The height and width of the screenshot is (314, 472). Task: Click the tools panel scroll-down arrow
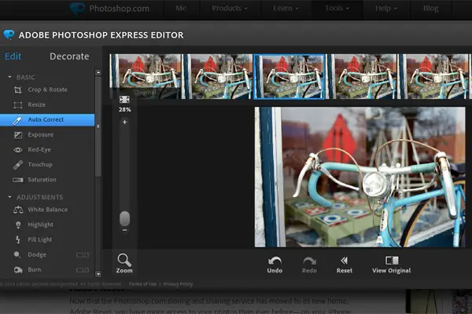tap(98, 274)
